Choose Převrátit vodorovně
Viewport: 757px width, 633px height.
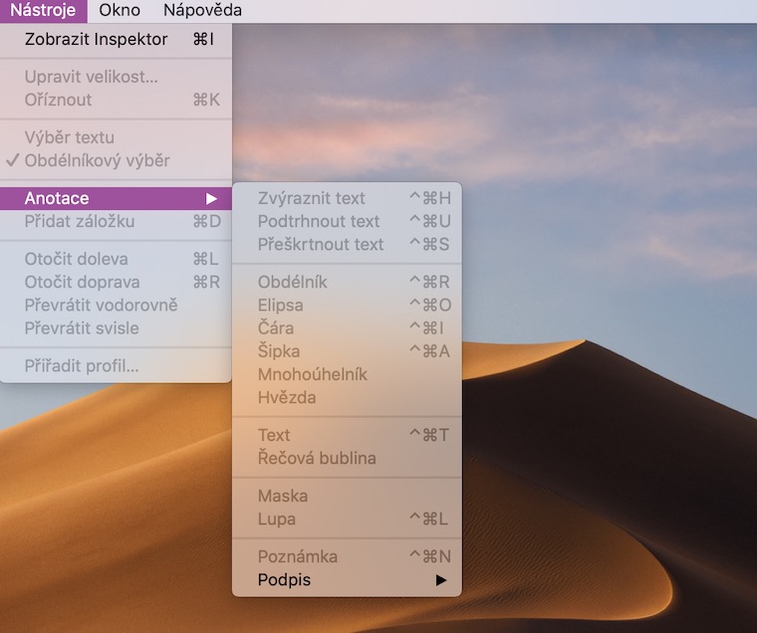point(116,306)
